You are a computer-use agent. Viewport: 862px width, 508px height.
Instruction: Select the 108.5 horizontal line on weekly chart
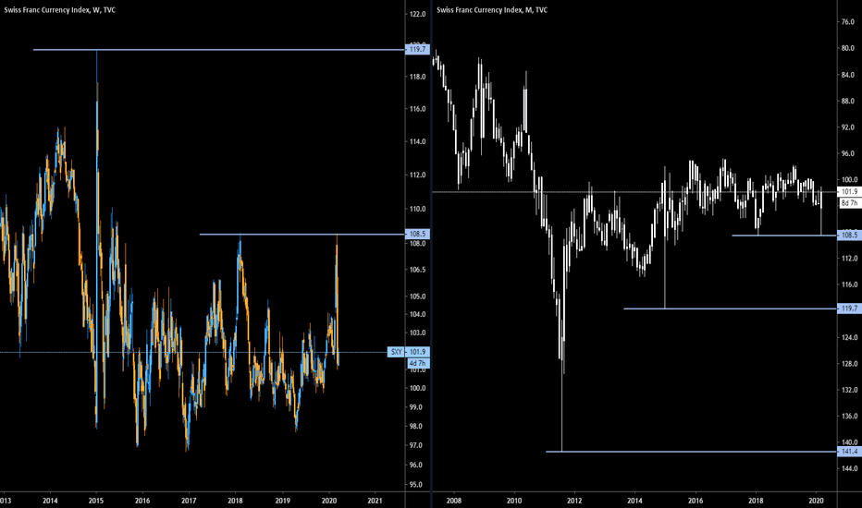point(302,235)
